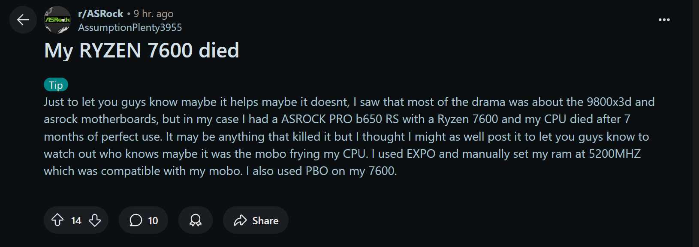Image resolution: width=699 pixels, height=247 pixels.
Task: Visit AssumptionPlenty3955's user profile
Action: (130, 27)
